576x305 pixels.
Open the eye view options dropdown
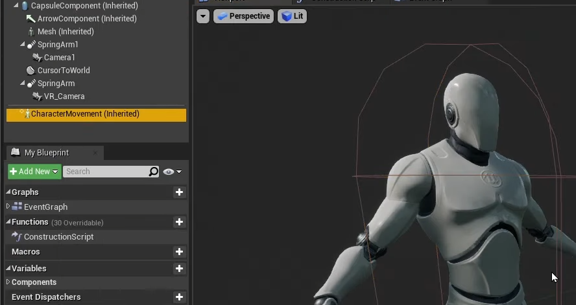tap(173, 172)
